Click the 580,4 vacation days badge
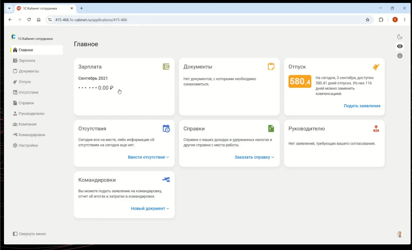This screenshot has width=412, height=250. click(300, 81)
